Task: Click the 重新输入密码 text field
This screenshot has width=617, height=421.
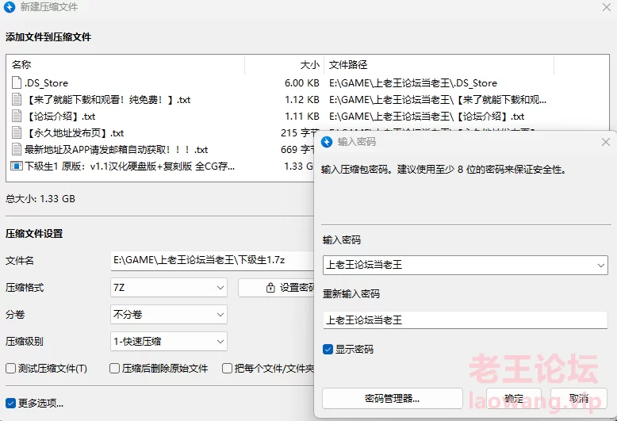Action: tap(465, 320)
